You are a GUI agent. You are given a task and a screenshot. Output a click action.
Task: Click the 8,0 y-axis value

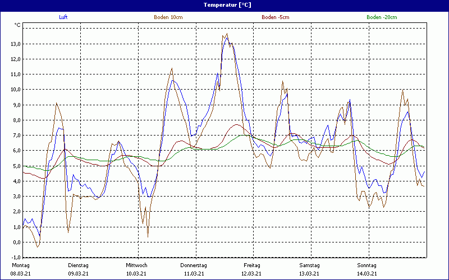16,120
